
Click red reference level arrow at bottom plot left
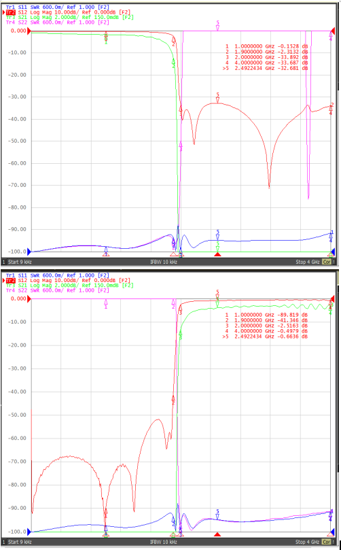pos(29,299)
